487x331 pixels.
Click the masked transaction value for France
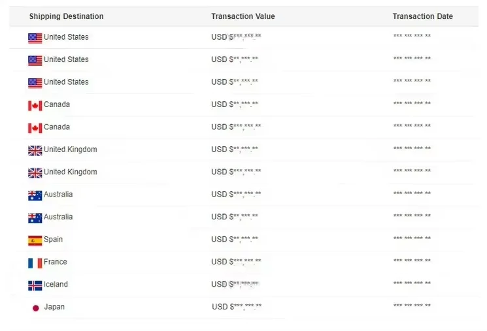pos(236,262)
